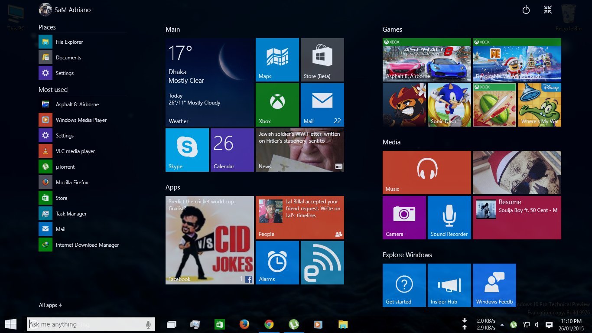The width and height of the screenshot is (592, 333).
Task: Open the News tile about WWII letter
Action: click(300, 150)
